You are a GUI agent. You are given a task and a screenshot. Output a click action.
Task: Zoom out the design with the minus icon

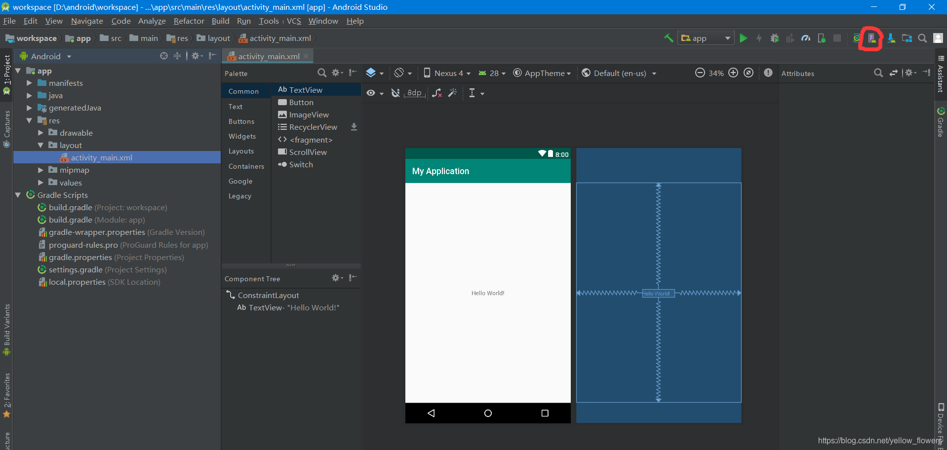click(x=700, y=73)
